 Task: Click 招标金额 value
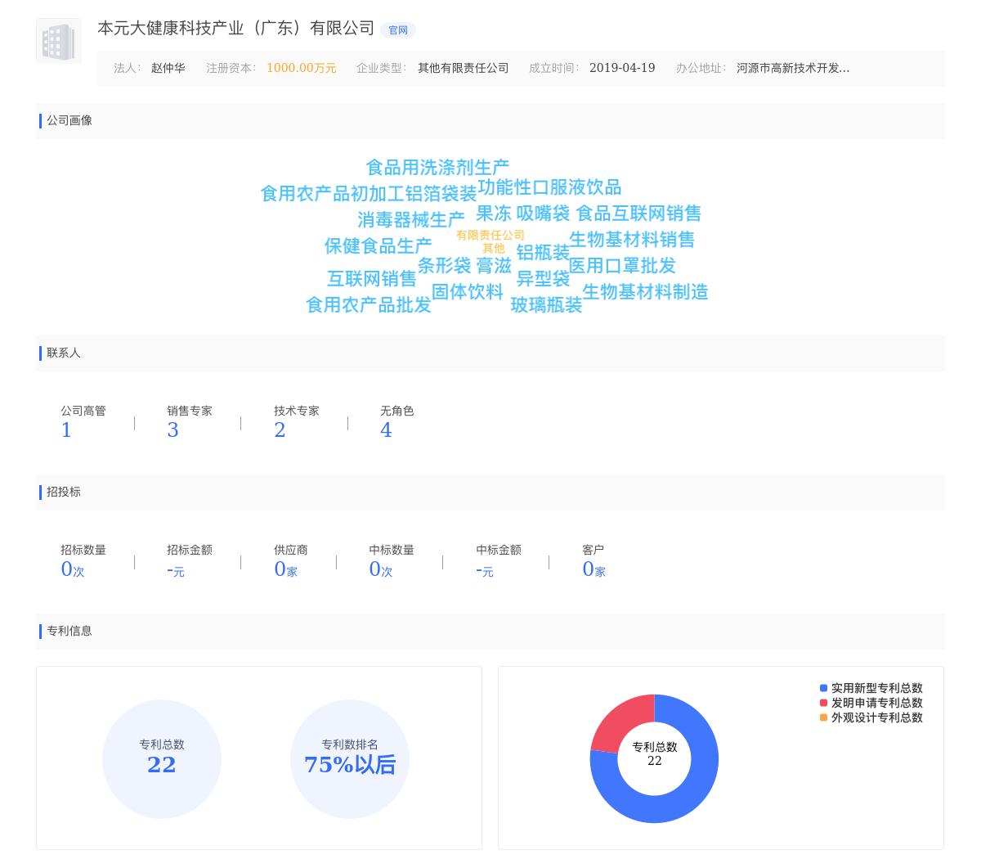tap(176, 570)
